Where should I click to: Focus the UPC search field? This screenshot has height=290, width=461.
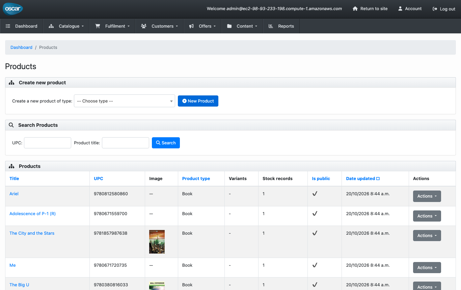48,143
